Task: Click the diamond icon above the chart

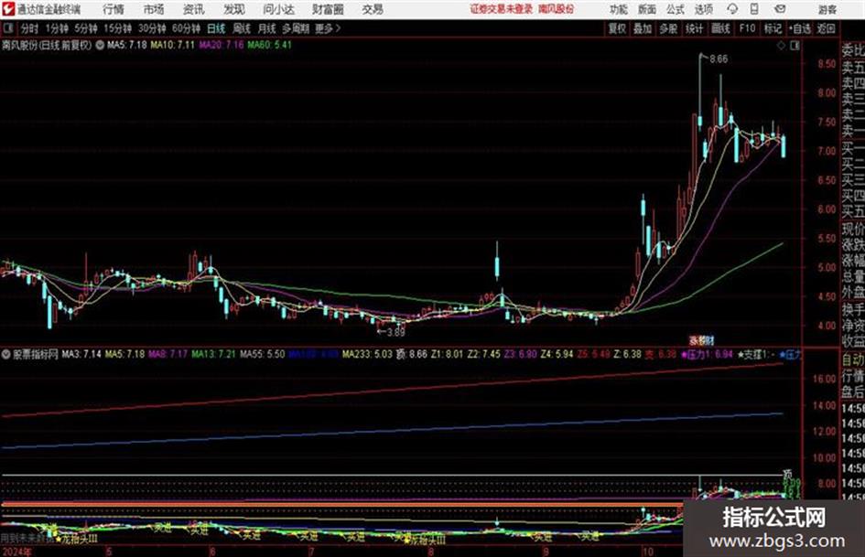Action: point(781,46)
